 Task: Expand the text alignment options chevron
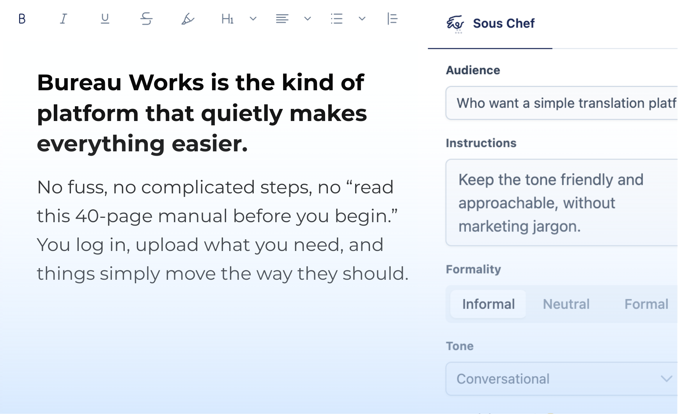point(308,19)
